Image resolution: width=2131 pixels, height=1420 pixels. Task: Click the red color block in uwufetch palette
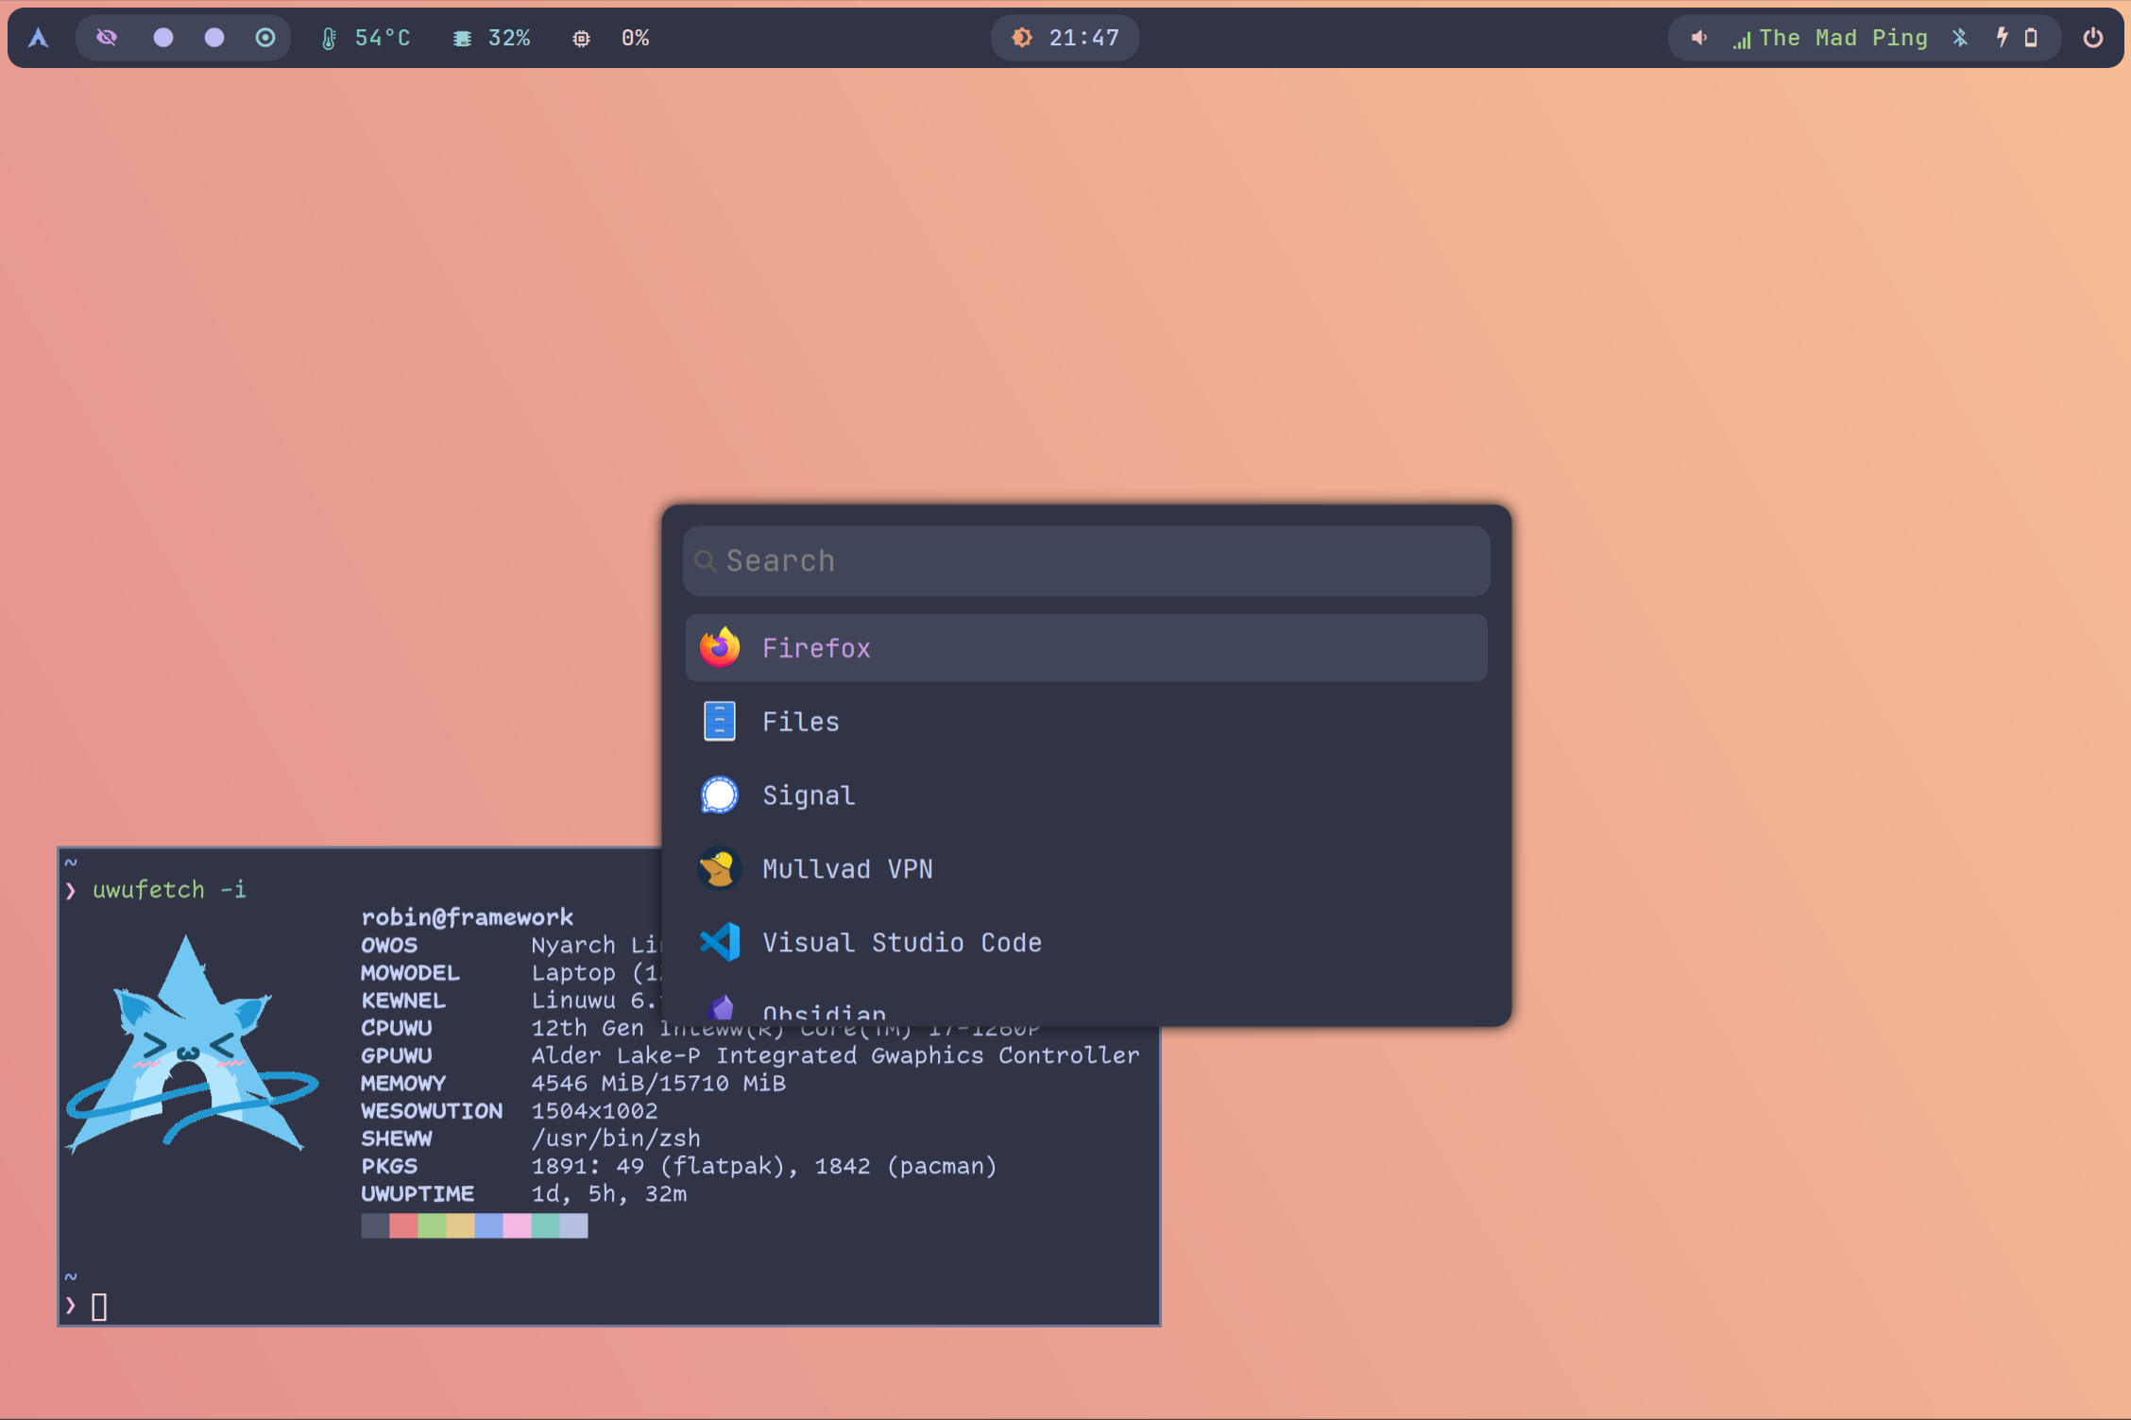point(403,1226)
